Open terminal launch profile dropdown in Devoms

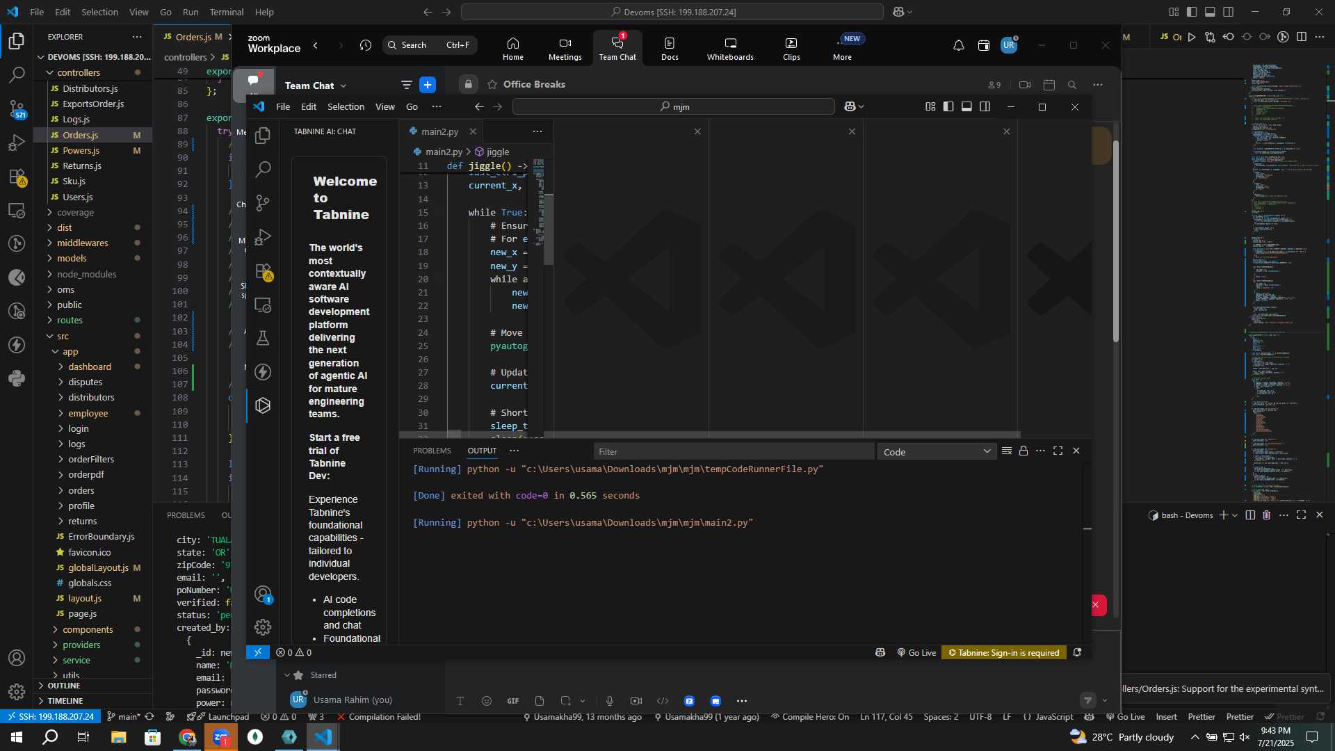[1235, 515]
